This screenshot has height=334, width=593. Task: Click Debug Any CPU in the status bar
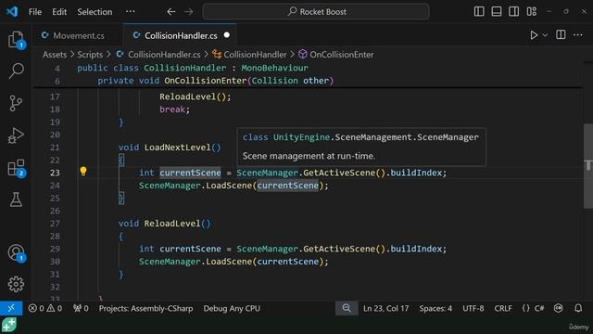(232, 308)
